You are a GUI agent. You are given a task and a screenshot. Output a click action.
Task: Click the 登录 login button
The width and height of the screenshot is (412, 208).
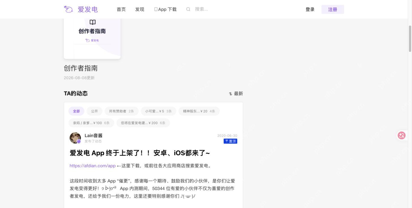(310, 9)
